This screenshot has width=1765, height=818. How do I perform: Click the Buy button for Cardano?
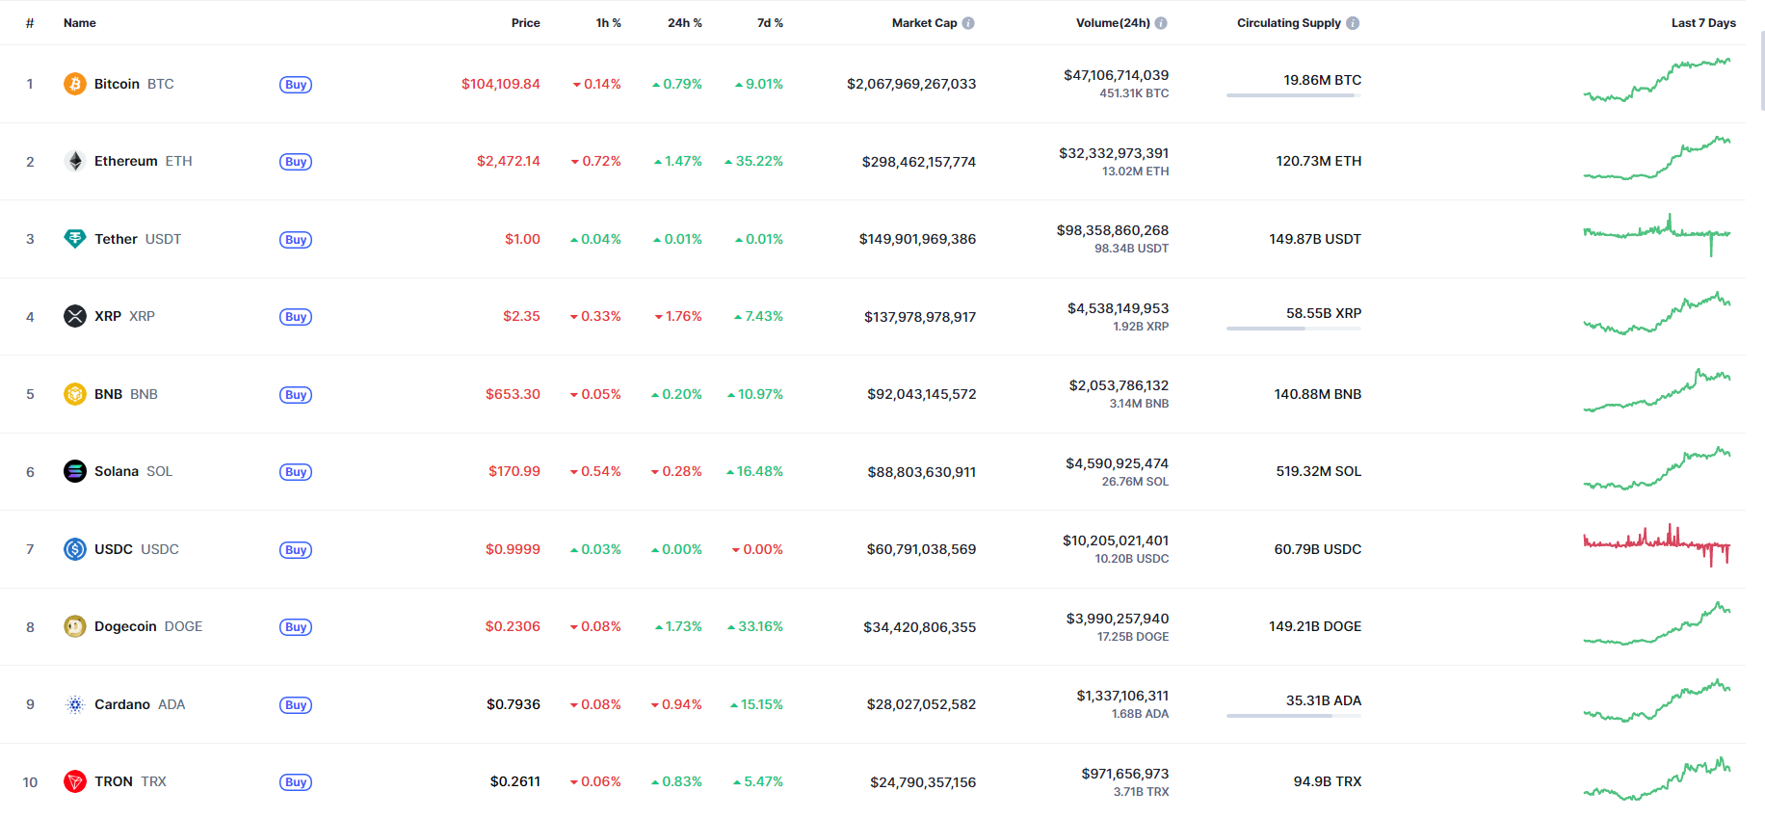pos(296,705)
